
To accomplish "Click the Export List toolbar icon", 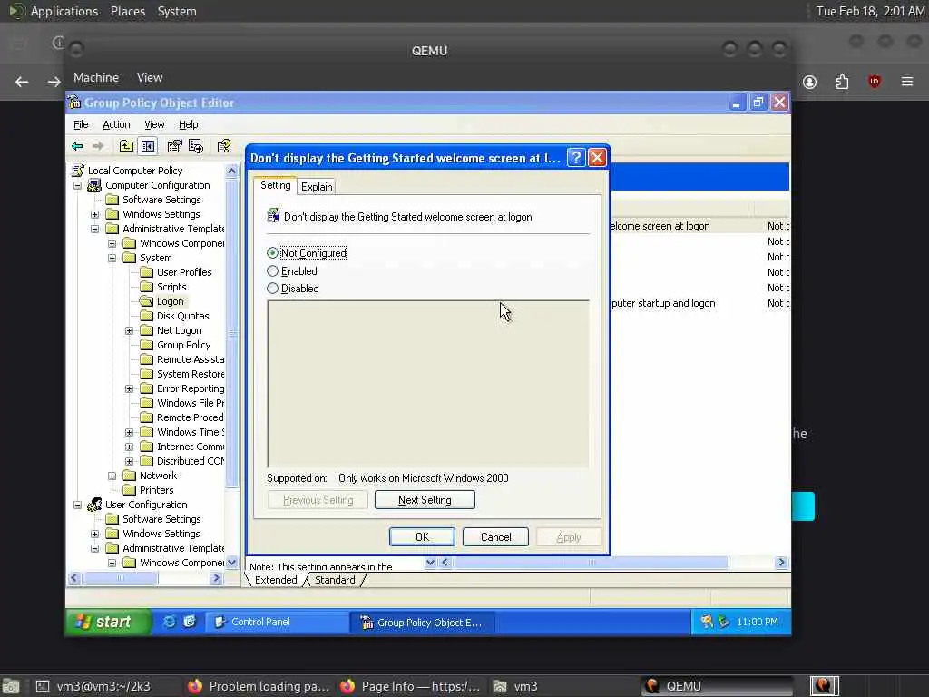I will click(x=196, y=146).
